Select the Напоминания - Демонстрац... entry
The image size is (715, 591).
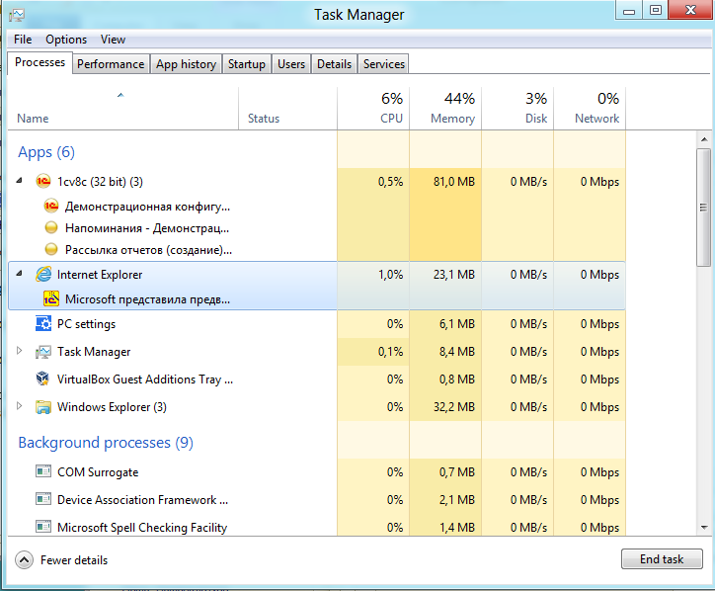pyautogui.click(x=147, y=227)
